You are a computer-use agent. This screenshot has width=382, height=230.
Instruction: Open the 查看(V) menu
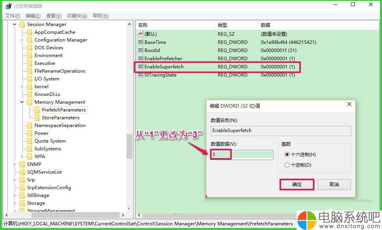tap(54, 16)
